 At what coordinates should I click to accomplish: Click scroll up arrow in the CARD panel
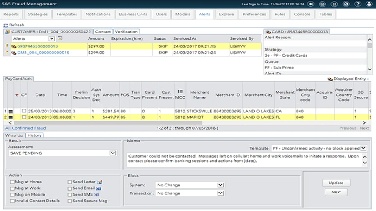click(x=370, y=40)
